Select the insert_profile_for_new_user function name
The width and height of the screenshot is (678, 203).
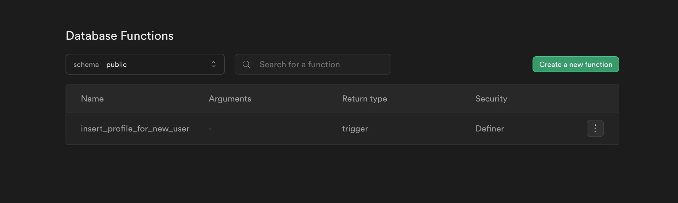135,128
